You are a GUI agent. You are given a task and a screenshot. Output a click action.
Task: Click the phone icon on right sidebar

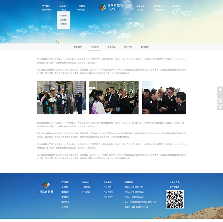(x=220, y=95)
